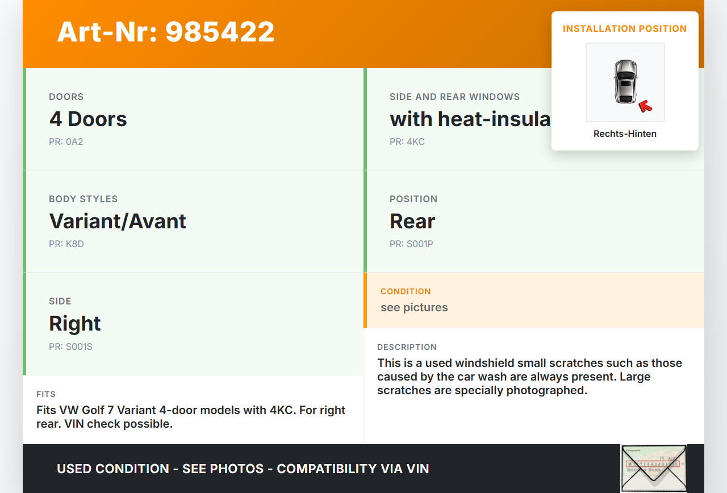Click the Installation Position title
The width and height of the screenshot is (727, 493).
625,28
